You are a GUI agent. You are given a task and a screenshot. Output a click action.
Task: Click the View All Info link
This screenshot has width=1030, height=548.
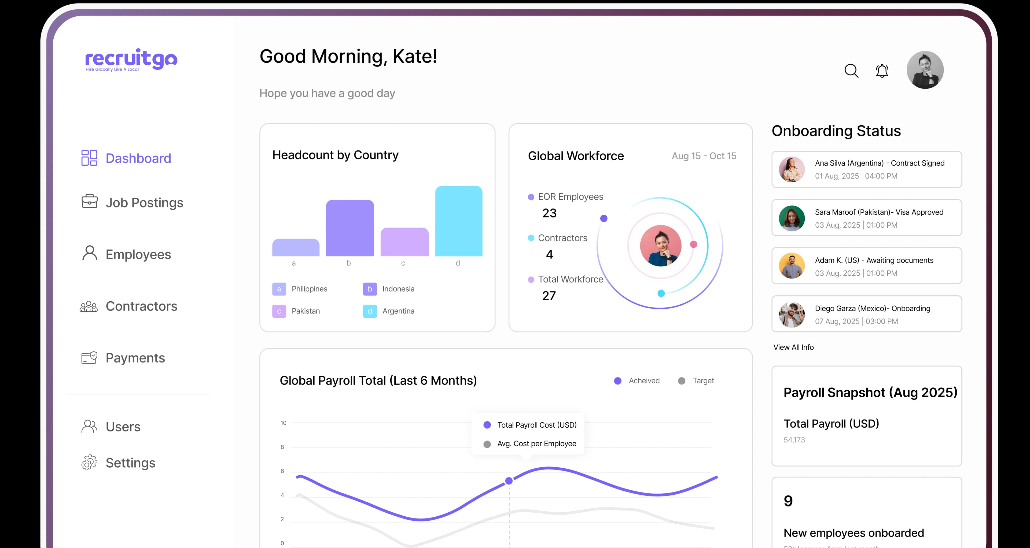coord(793,347)
